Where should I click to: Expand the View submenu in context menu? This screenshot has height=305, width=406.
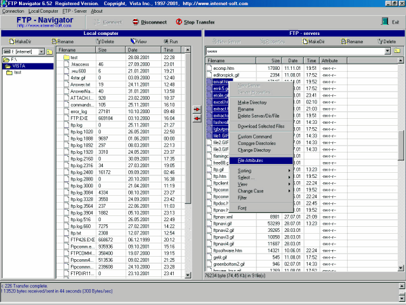click(261, 184)
